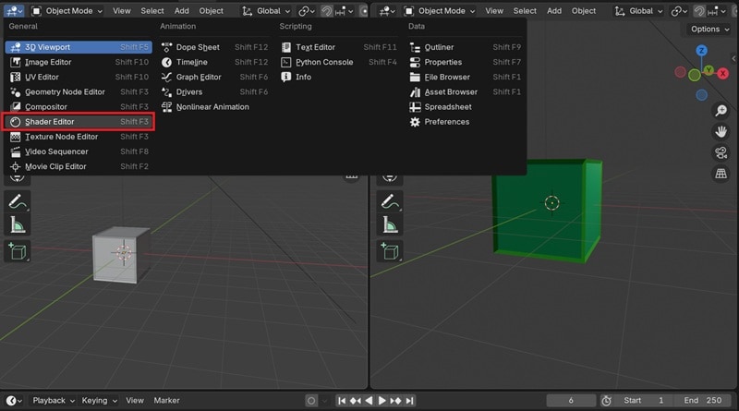The width and height of the screenshot is (739, 411).
Task: Select Timeline editor type
Action: (x=214, y=62)
